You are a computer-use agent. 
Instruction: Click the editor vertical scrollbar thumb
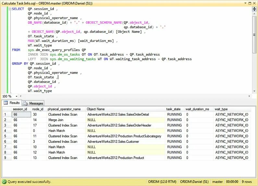coord(254,35)
